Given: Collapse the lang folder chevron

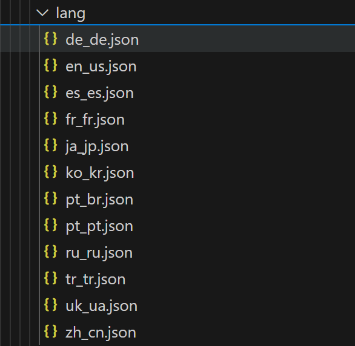Looking at the screenshot, I should point(42,13).
